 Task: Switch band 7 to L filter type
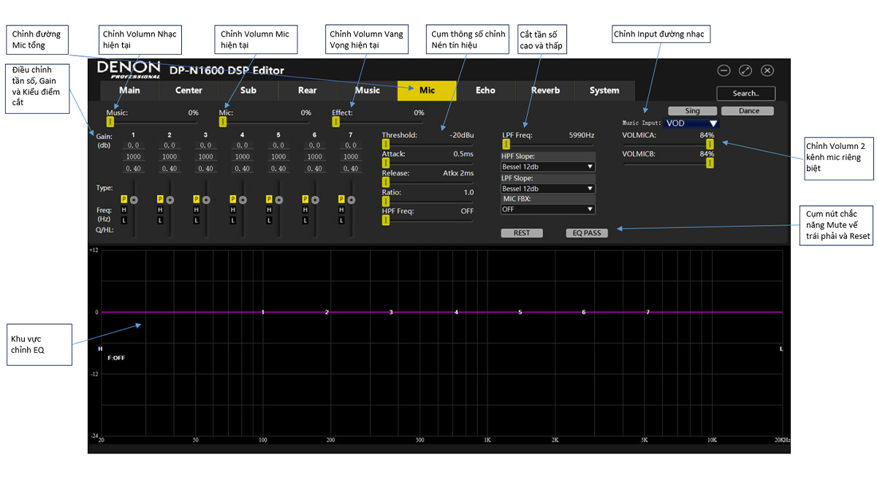[341, 221]
